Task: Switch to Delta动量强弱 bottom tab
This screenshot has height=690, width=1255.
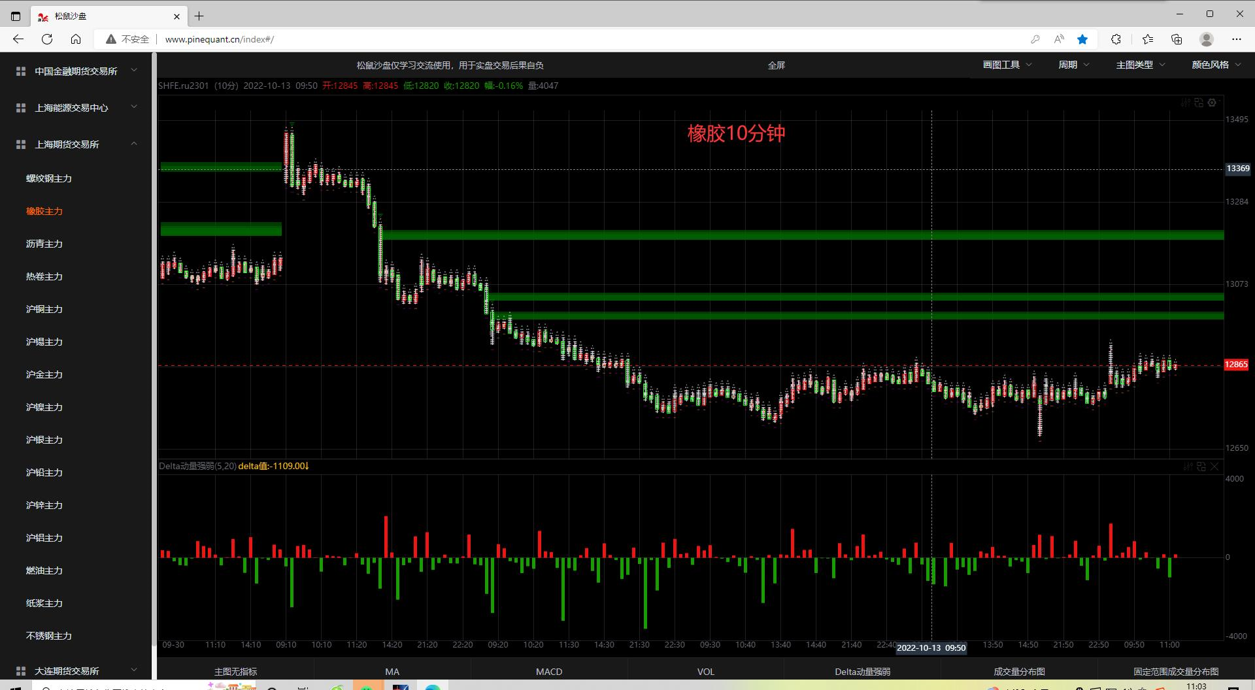Action: tap(863, 672)
